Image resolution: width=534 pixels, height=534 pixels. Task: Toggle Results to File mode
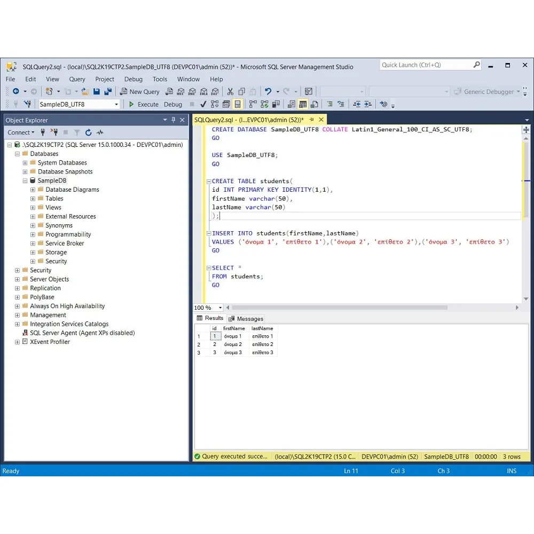tap(315, 104)
